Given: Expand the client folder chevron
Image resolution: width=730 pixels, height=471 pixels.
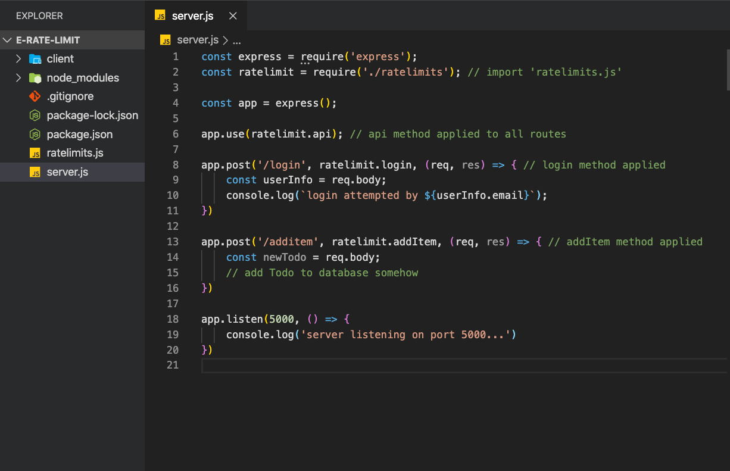Looking at the screenshot, I should point(18,59).
